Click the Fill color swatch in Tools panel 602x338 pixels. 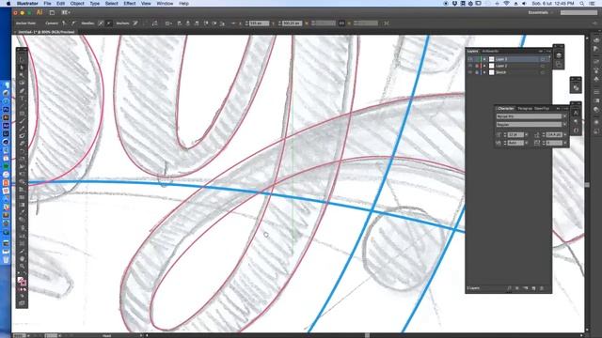click(x=20, y=279)
